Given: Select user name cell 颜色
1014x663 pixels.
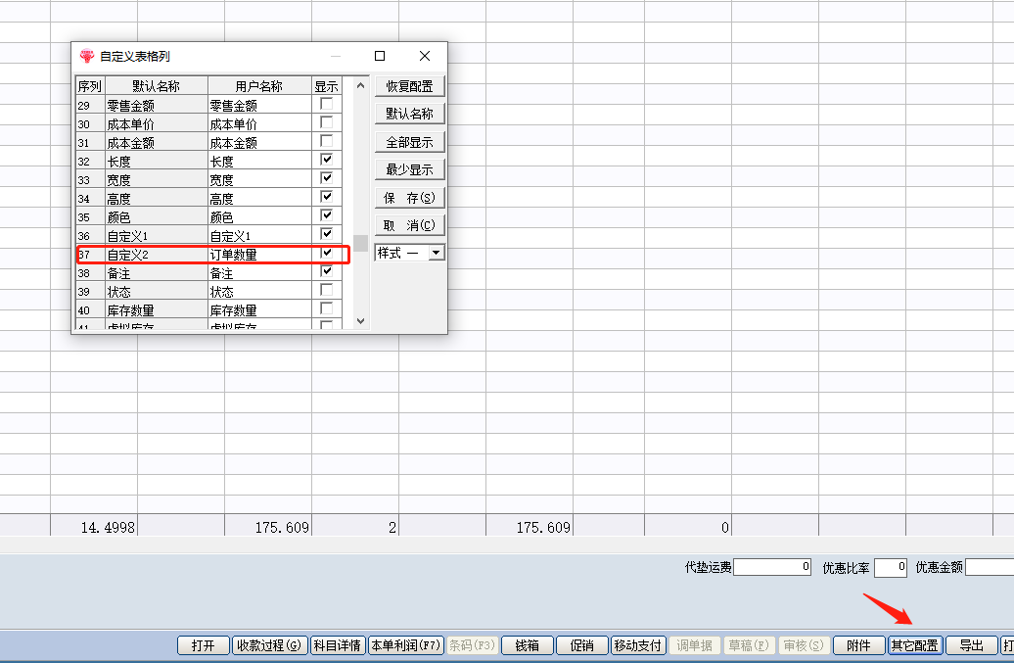Looking at the screenshot, I should 259,217.
